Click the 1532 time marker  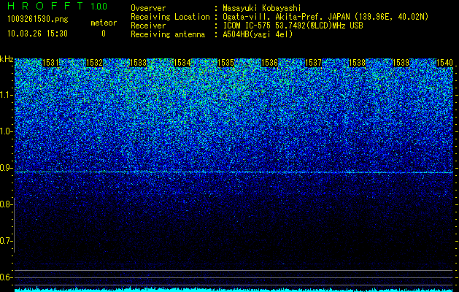tap(95, 63)
